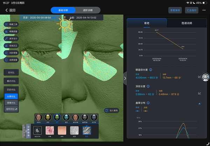Screen dimensions: 210x146
Task: Select the 镜像对比 mirror comparison mode
Action: coord(12,102)
